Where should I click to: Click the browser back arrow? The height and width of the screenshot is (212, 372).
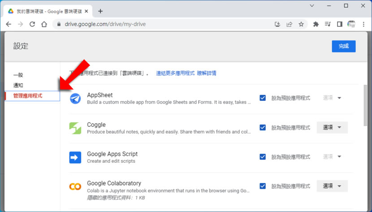pos(9,24)
